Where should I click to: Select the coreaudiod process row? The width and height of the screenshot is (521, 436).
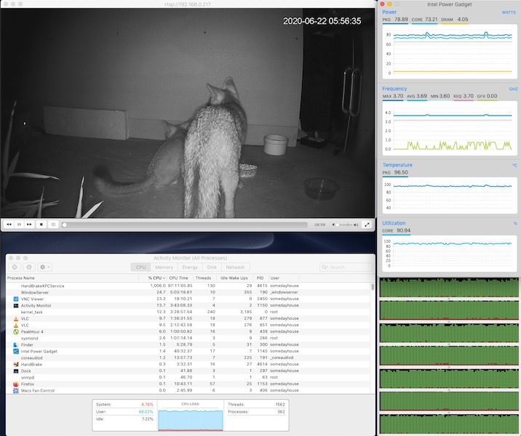[188, 358]
